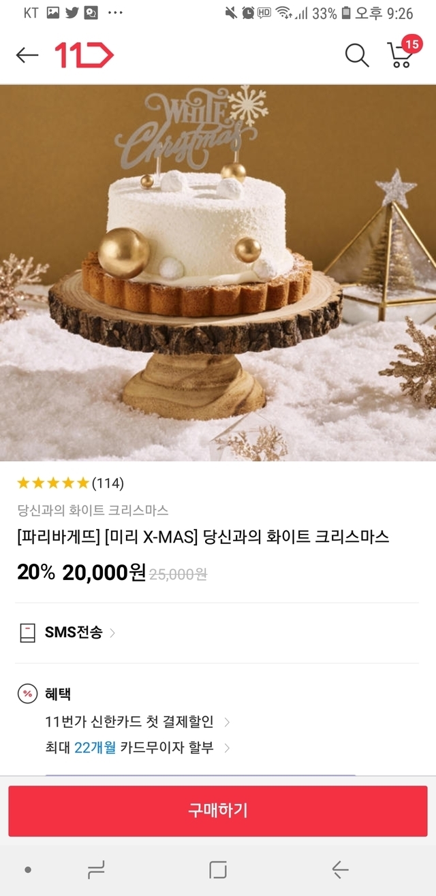Screen dimensions: 436x896
Task: Open the 11st logo home
Action: [84, 55]
